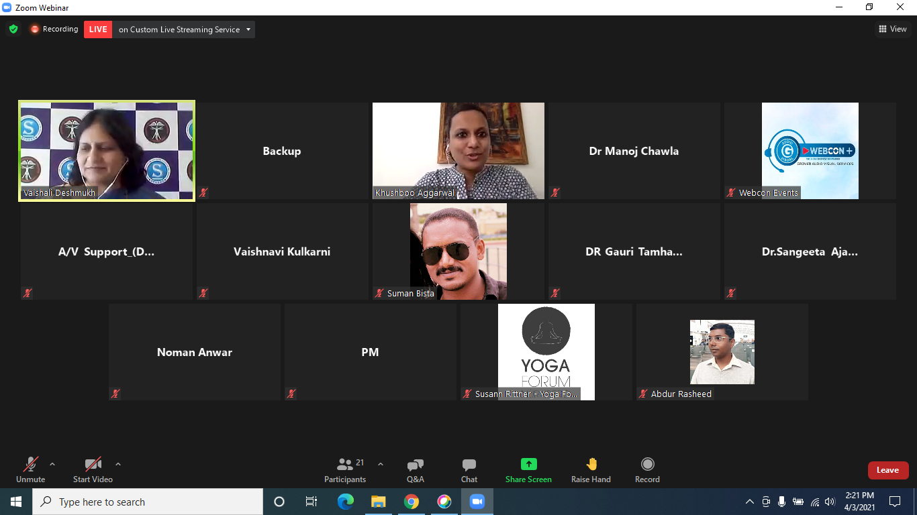Select Vaishali Deshmukh's video tile
Viewport: 917px width, 515px height.
[107, 151]
